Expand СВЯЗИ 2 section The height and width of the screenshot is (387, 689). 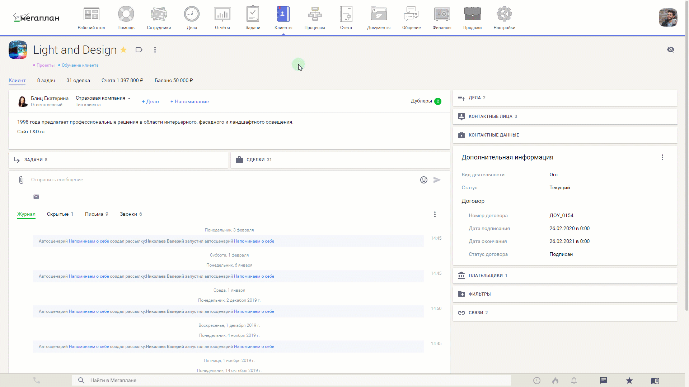coord(478,312)
